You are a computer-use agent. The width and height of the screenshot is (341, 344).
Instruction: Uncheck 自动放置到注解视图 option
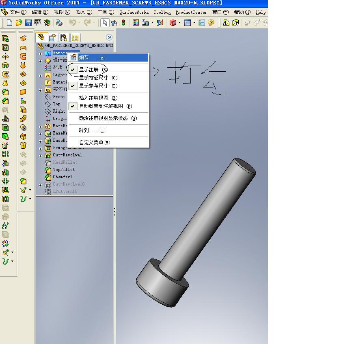[x=108, y=106]
